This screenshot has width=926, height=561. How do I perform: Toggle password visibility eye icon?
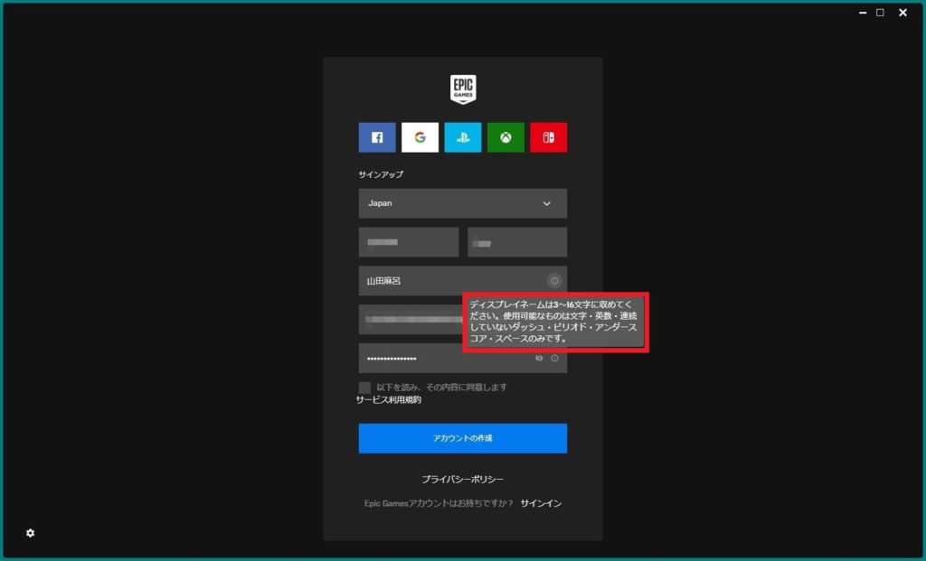pyautogui.click(x=539, y=358)
